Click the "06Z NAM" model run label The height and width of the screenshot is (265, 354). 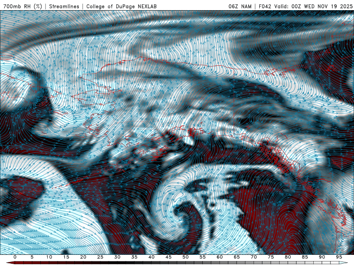tap(240, 6)
